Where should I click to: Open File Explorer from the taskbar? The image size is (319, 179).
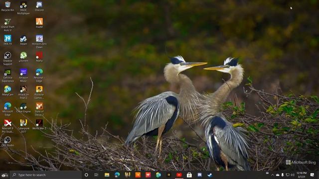click(107, 175)
